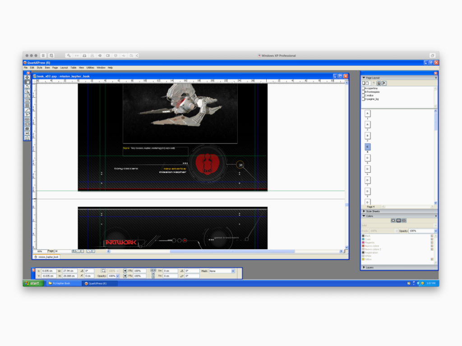Open the Utilities menu
Screen dimensions: 462x346
click(x=90, y=68)
